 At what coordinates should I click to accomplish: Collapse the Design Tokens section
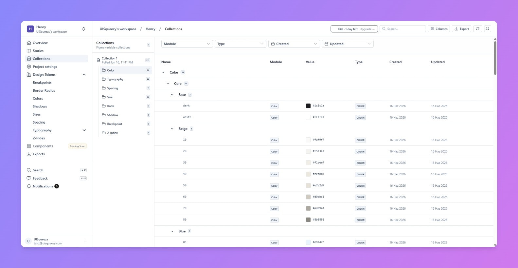(x=84, y=75)
